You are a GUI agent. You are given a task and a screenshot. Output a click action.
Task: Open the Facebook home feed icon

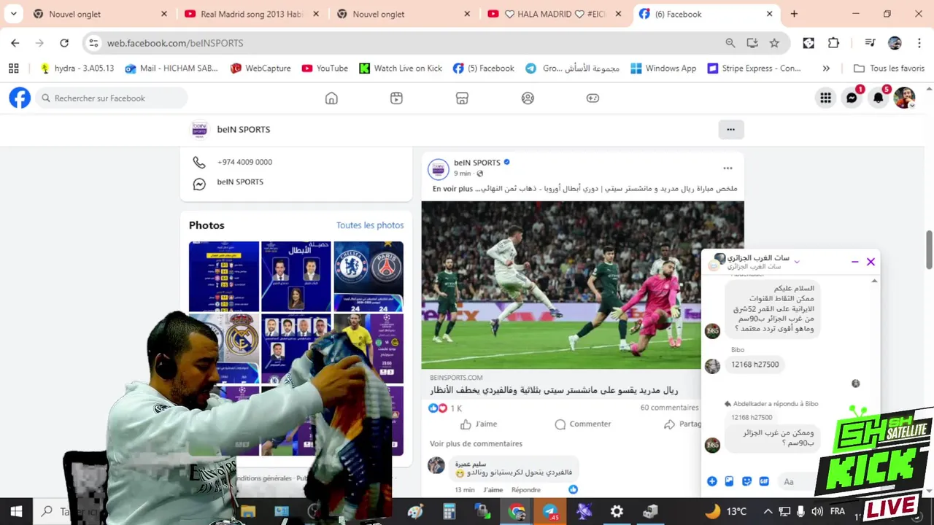tap(331, 98)
